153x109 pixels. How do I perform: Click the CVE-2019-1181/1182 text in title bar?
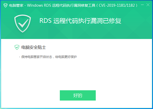tap(117, 5)
